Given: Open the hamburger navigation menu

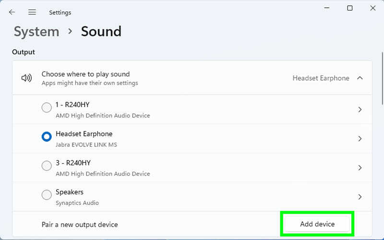Looking at the screenshot, I should point(32,12).
